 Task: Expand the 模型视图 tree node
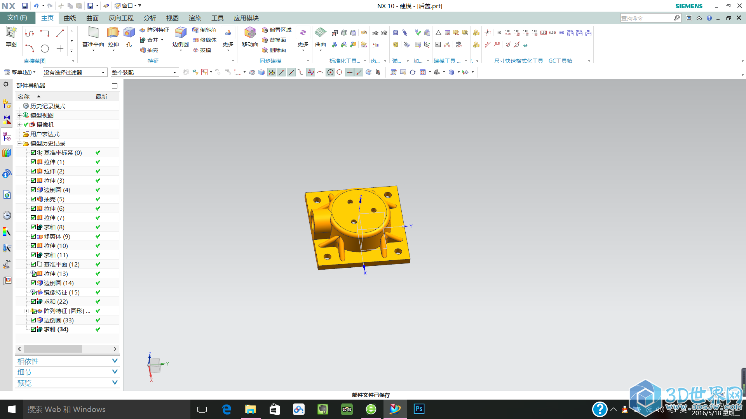tap(19, 115)
